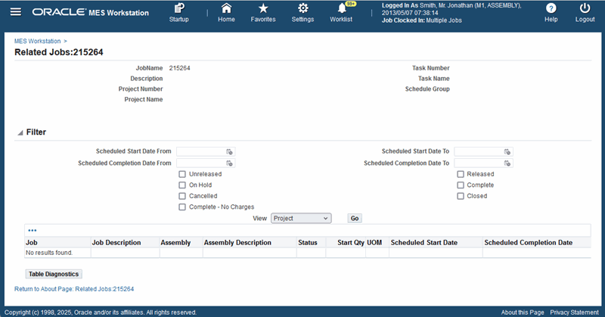The image size is (605, 317).
Task: Check the Complete checkbox
Action: (x=461, y=185)
